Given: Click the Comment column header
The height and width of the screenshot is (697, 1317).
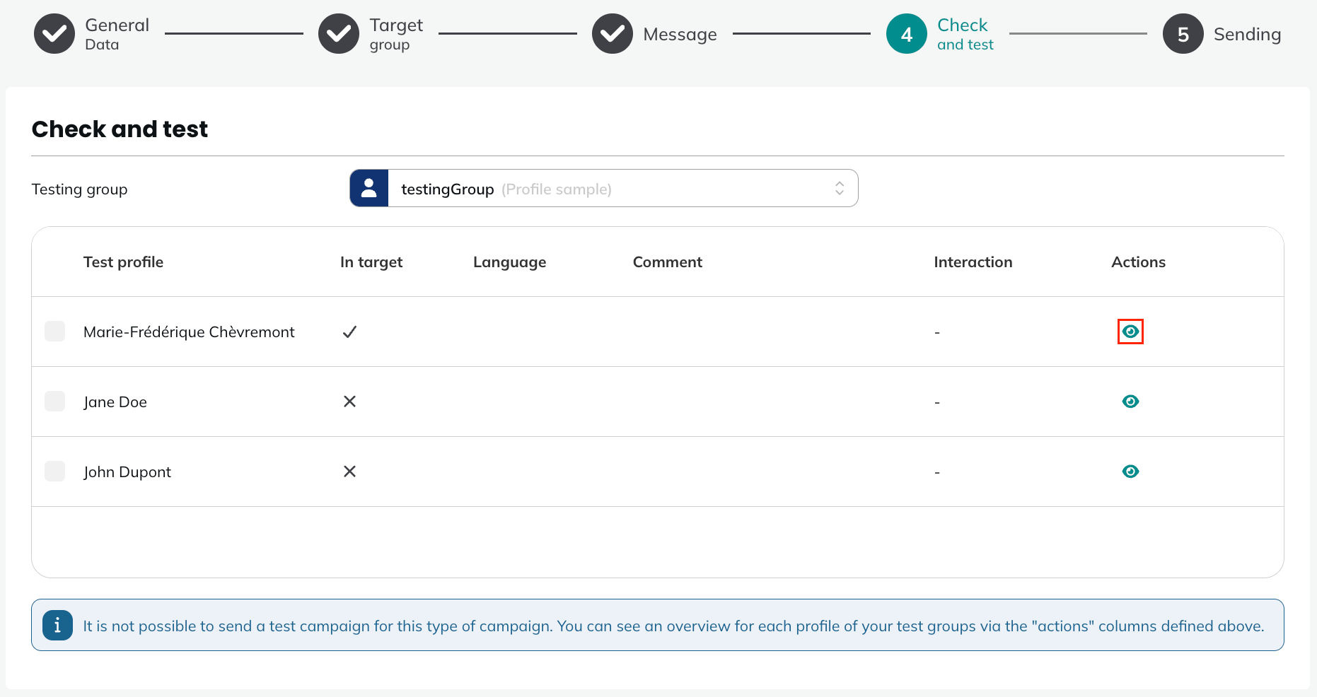Looking at the screenshot, I should coord(667,262).
